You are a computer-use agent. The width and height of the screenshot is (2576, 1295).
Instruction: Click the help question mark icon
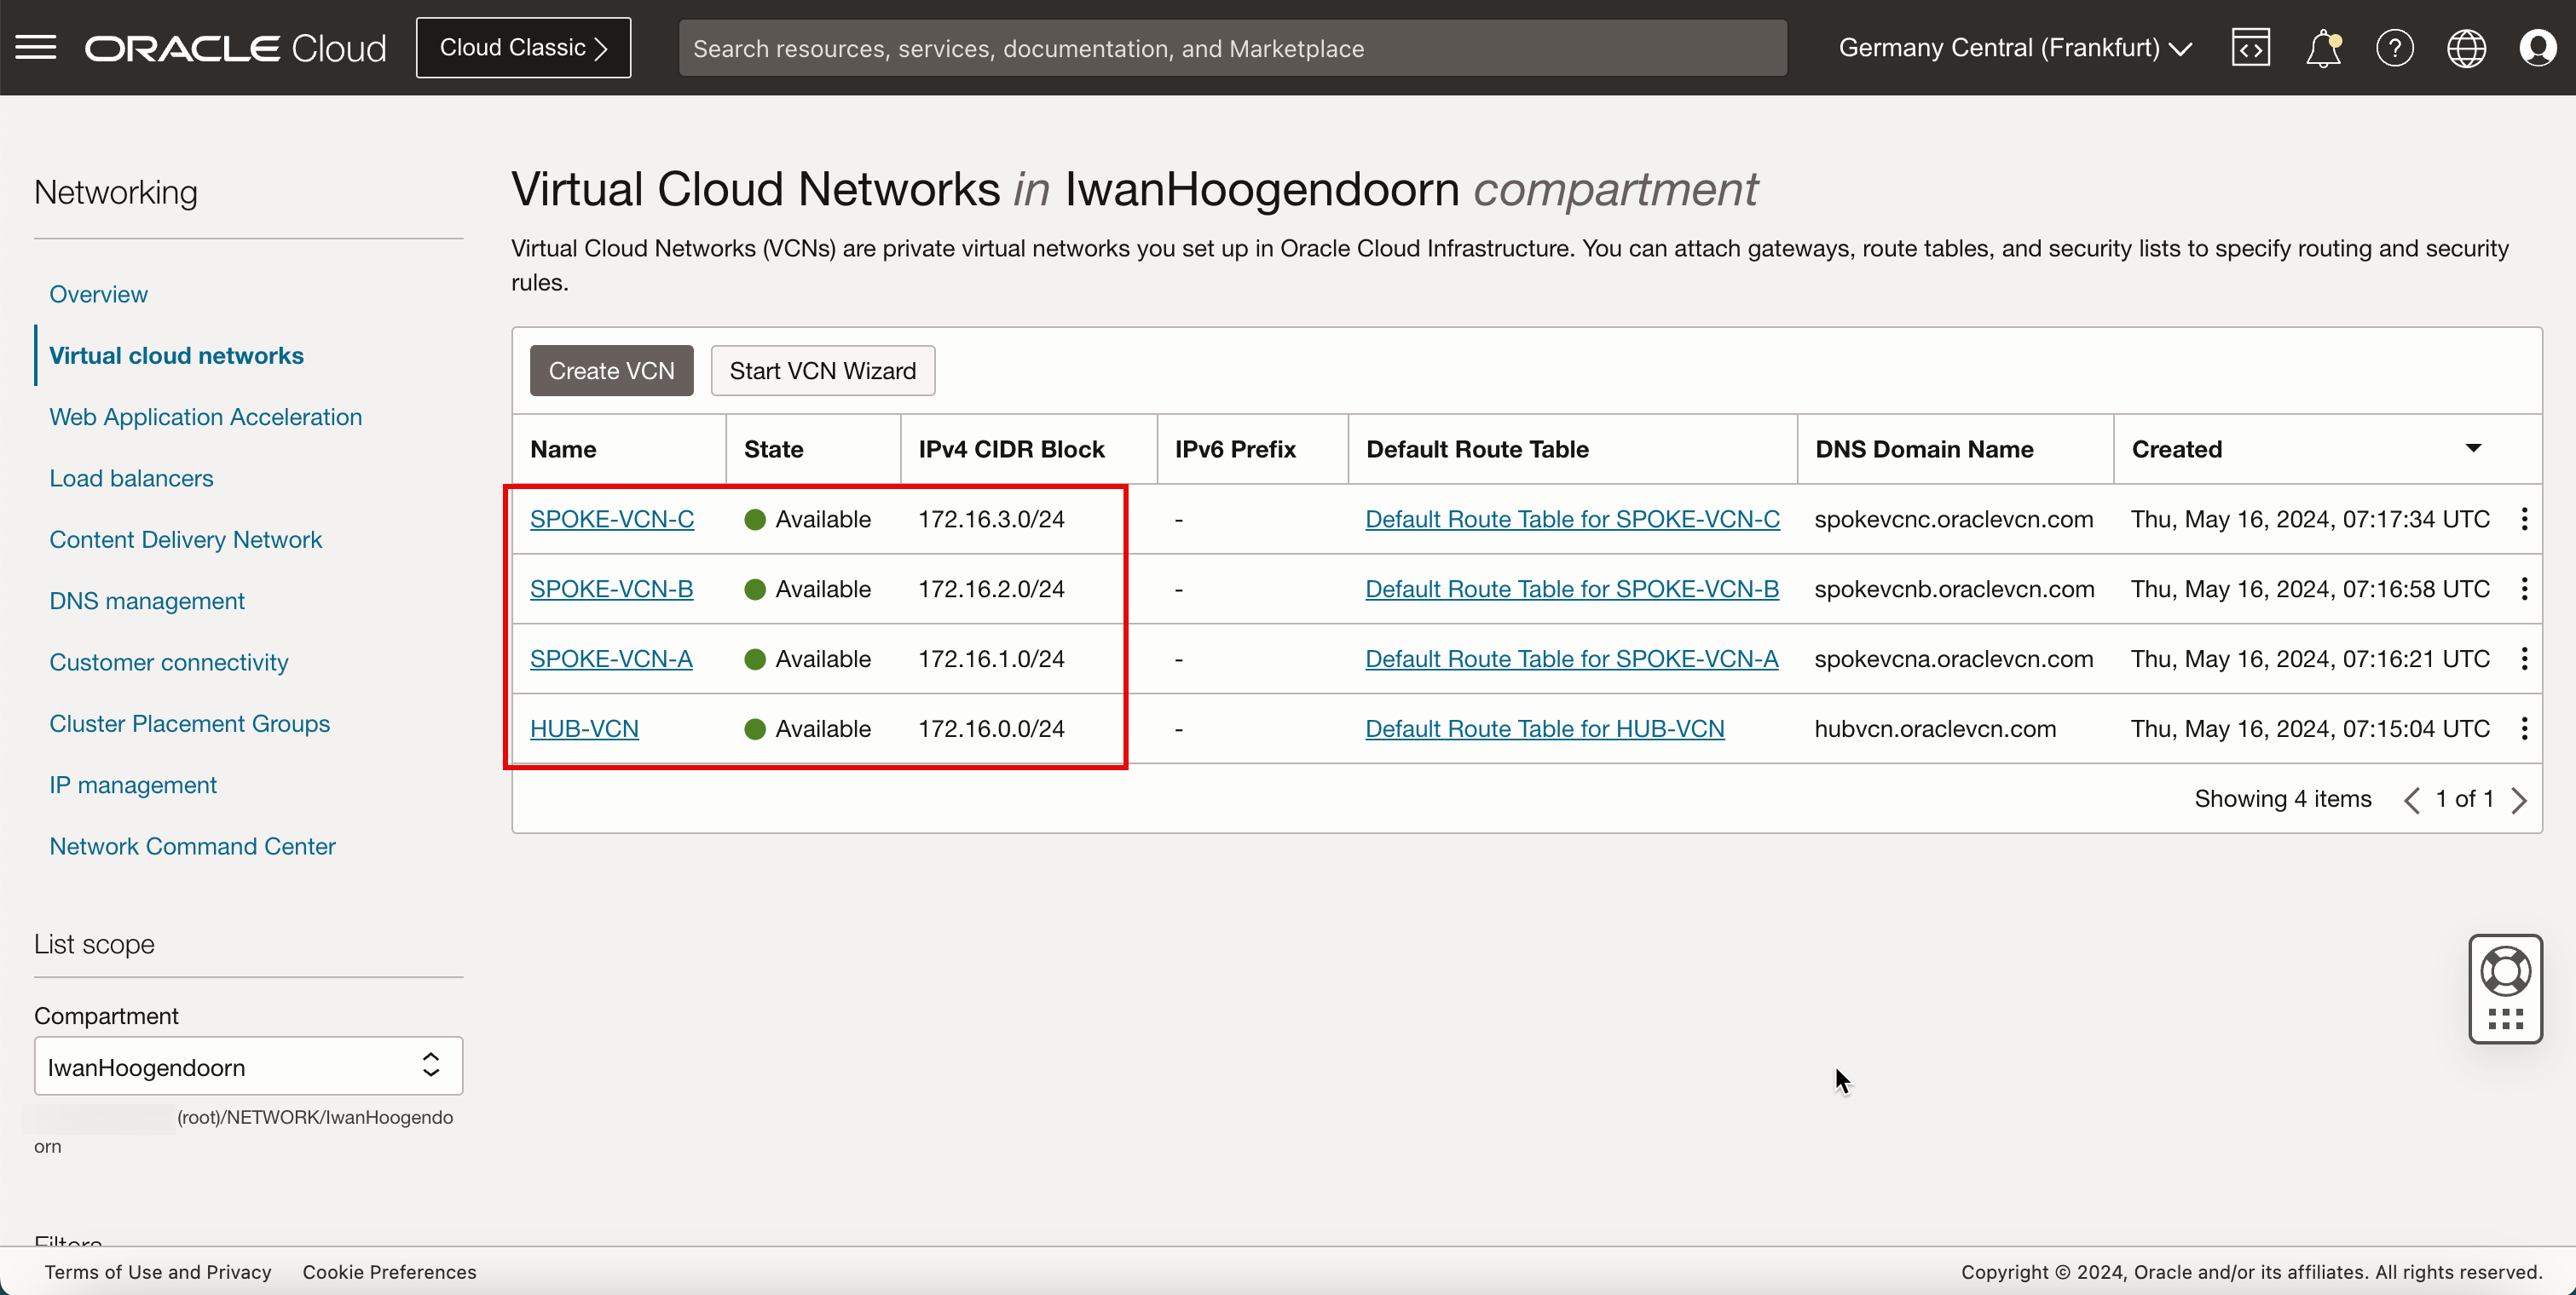(2394, 48)
